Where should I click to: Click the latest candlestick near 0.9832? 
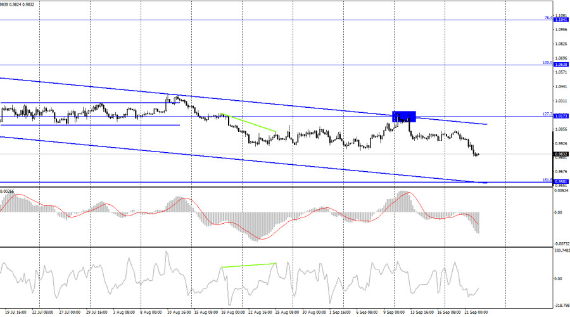(478, 154)
